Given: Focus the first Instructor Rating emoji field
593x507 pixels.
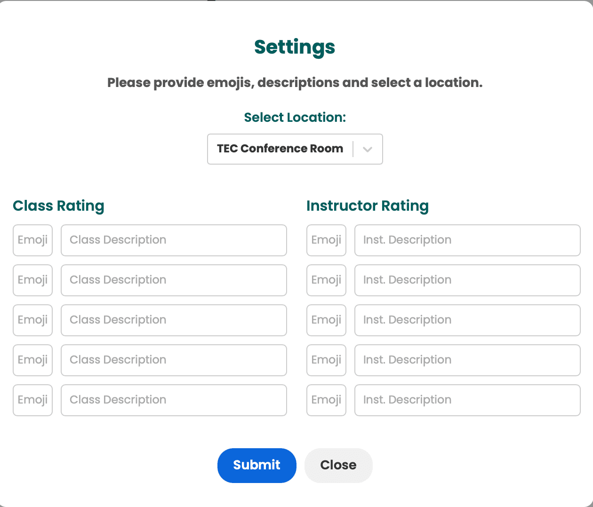Looking at the screenshot, I should pos(326,240).
